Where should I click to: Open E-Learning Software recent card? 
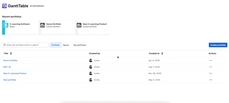pos(20,28)
